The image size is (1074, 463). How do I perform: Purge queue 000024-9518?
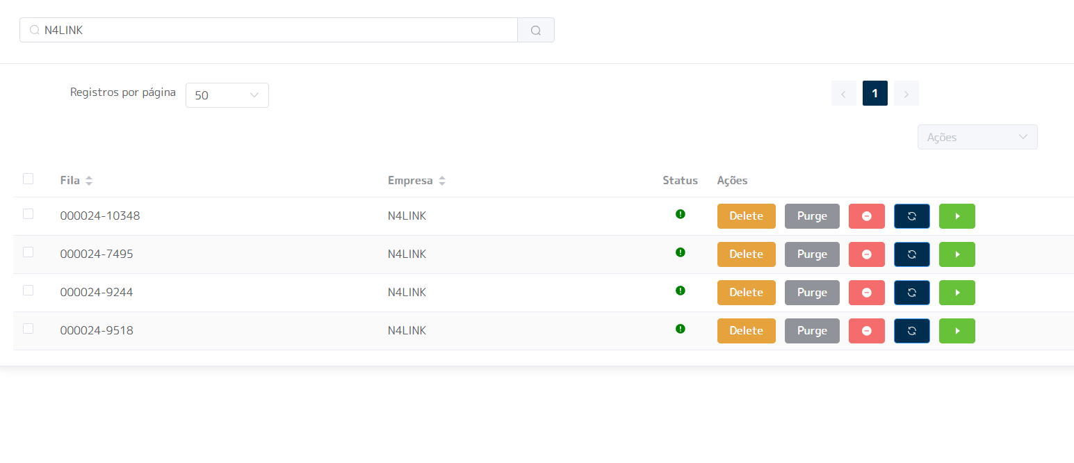[812, 331]
